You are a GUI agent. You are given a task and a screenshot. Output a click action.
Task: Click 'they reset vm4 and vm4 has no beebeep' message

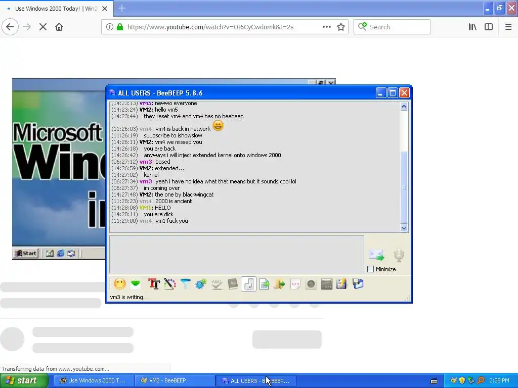pos(194,116)
